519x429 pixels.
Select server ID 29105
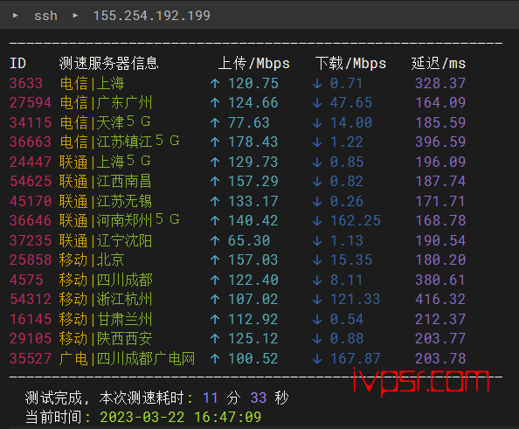31,339
